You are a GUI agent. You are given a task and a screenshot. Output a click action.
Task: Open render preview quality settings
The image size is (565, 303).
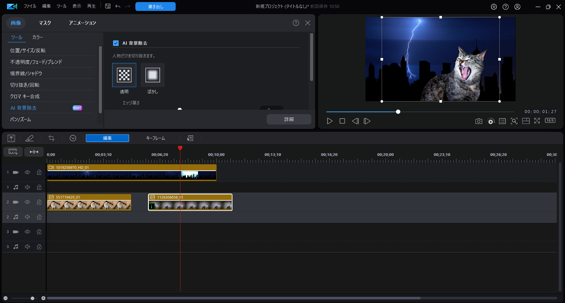tap(491, 121)
